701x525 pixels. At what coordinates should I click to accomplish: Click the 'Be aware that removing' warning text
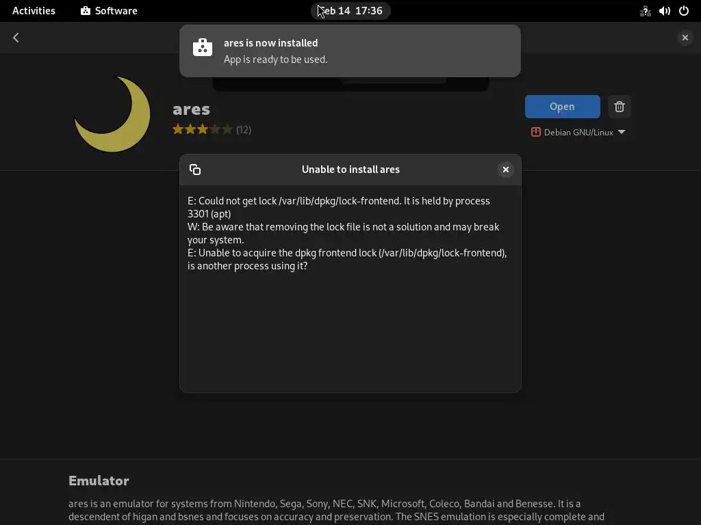pyautogui.click(x=344, y=233)
